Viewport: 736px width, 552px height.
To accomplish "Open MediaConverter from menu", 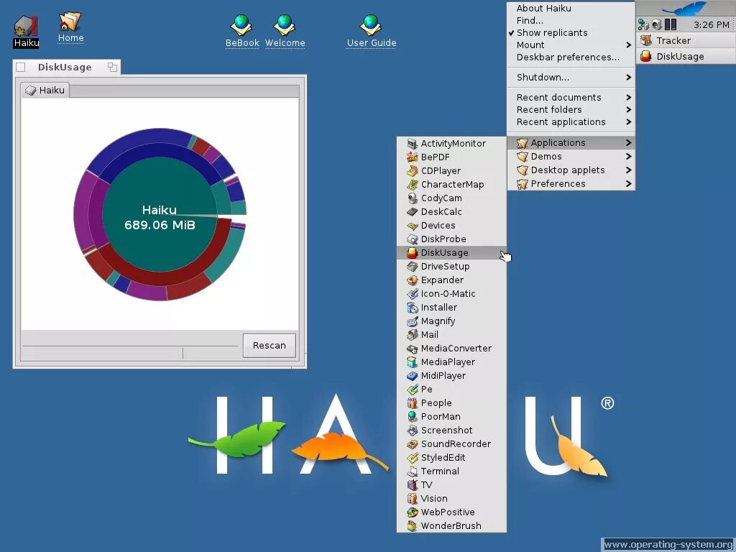I will pyautogui.click(x=451, y=348).
